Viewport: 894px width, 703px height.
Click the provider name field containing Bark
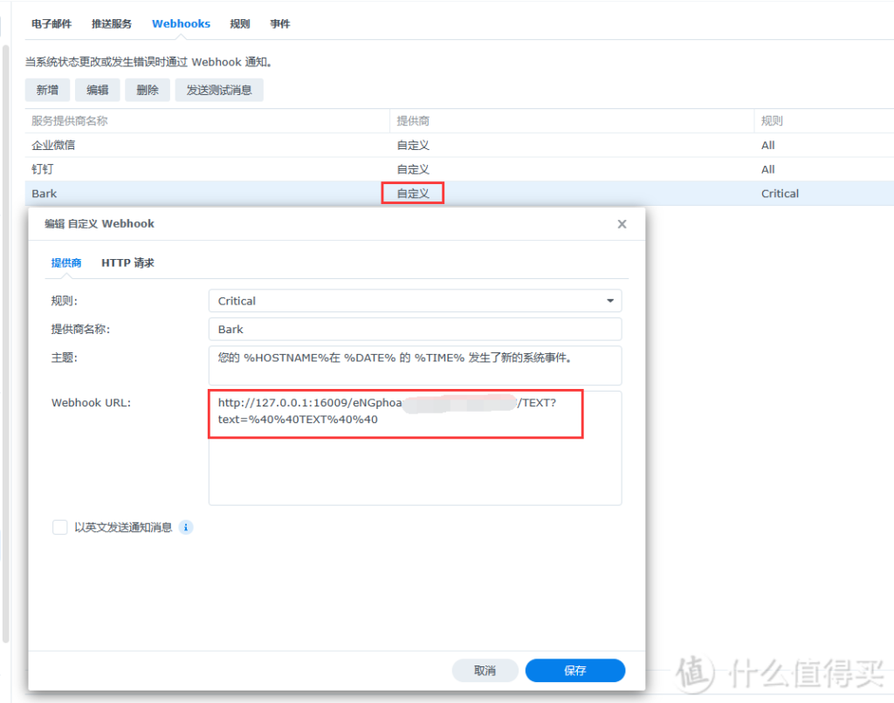[x=415, y=329]
